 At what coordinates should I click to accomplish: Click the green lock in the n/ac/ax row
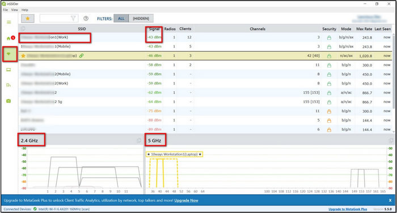(x=329, y=56)
